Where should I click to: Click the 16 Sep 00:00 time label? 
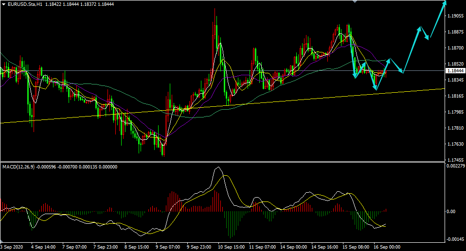coord(387,247)
